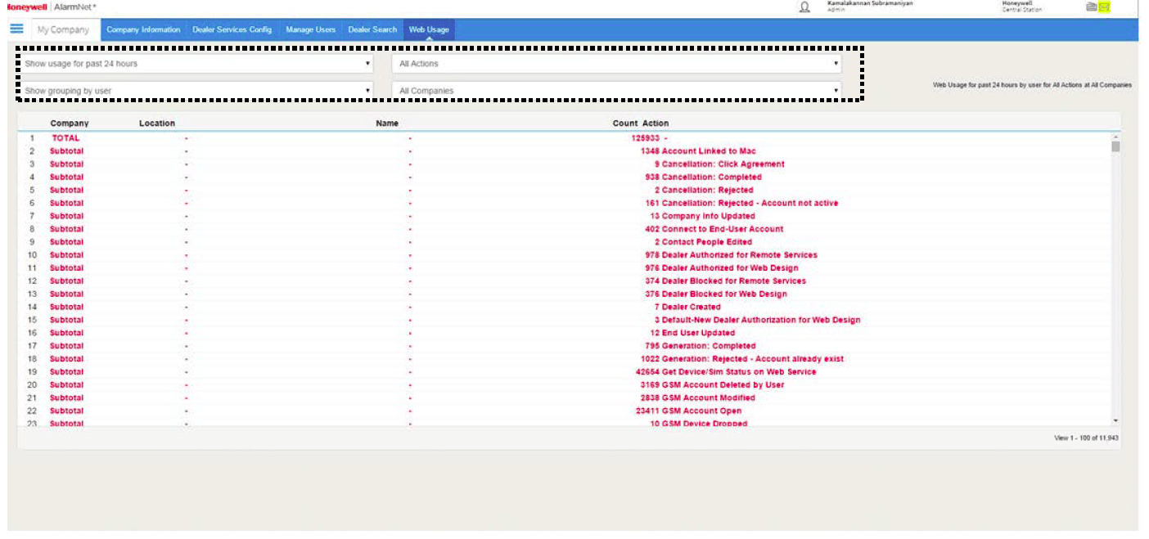Open the Show grouping by user dropdown
The image size is (1149, 539).
pyautogui.click(x=196, y=91)
